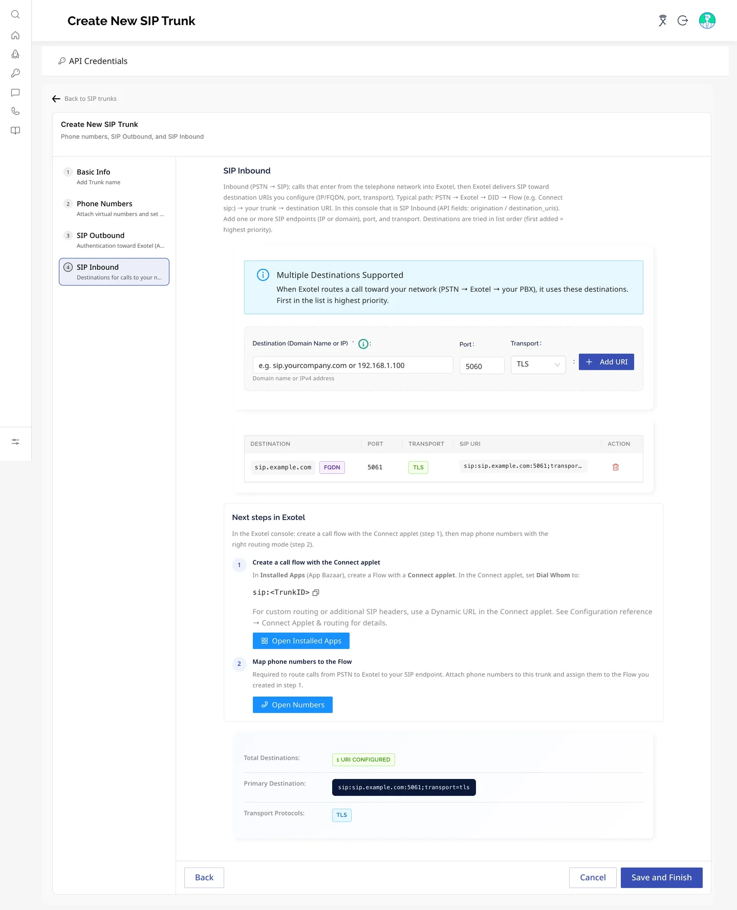737x910 pixels.
Task: Go to the SIP Outbound step
Action: 114,240
